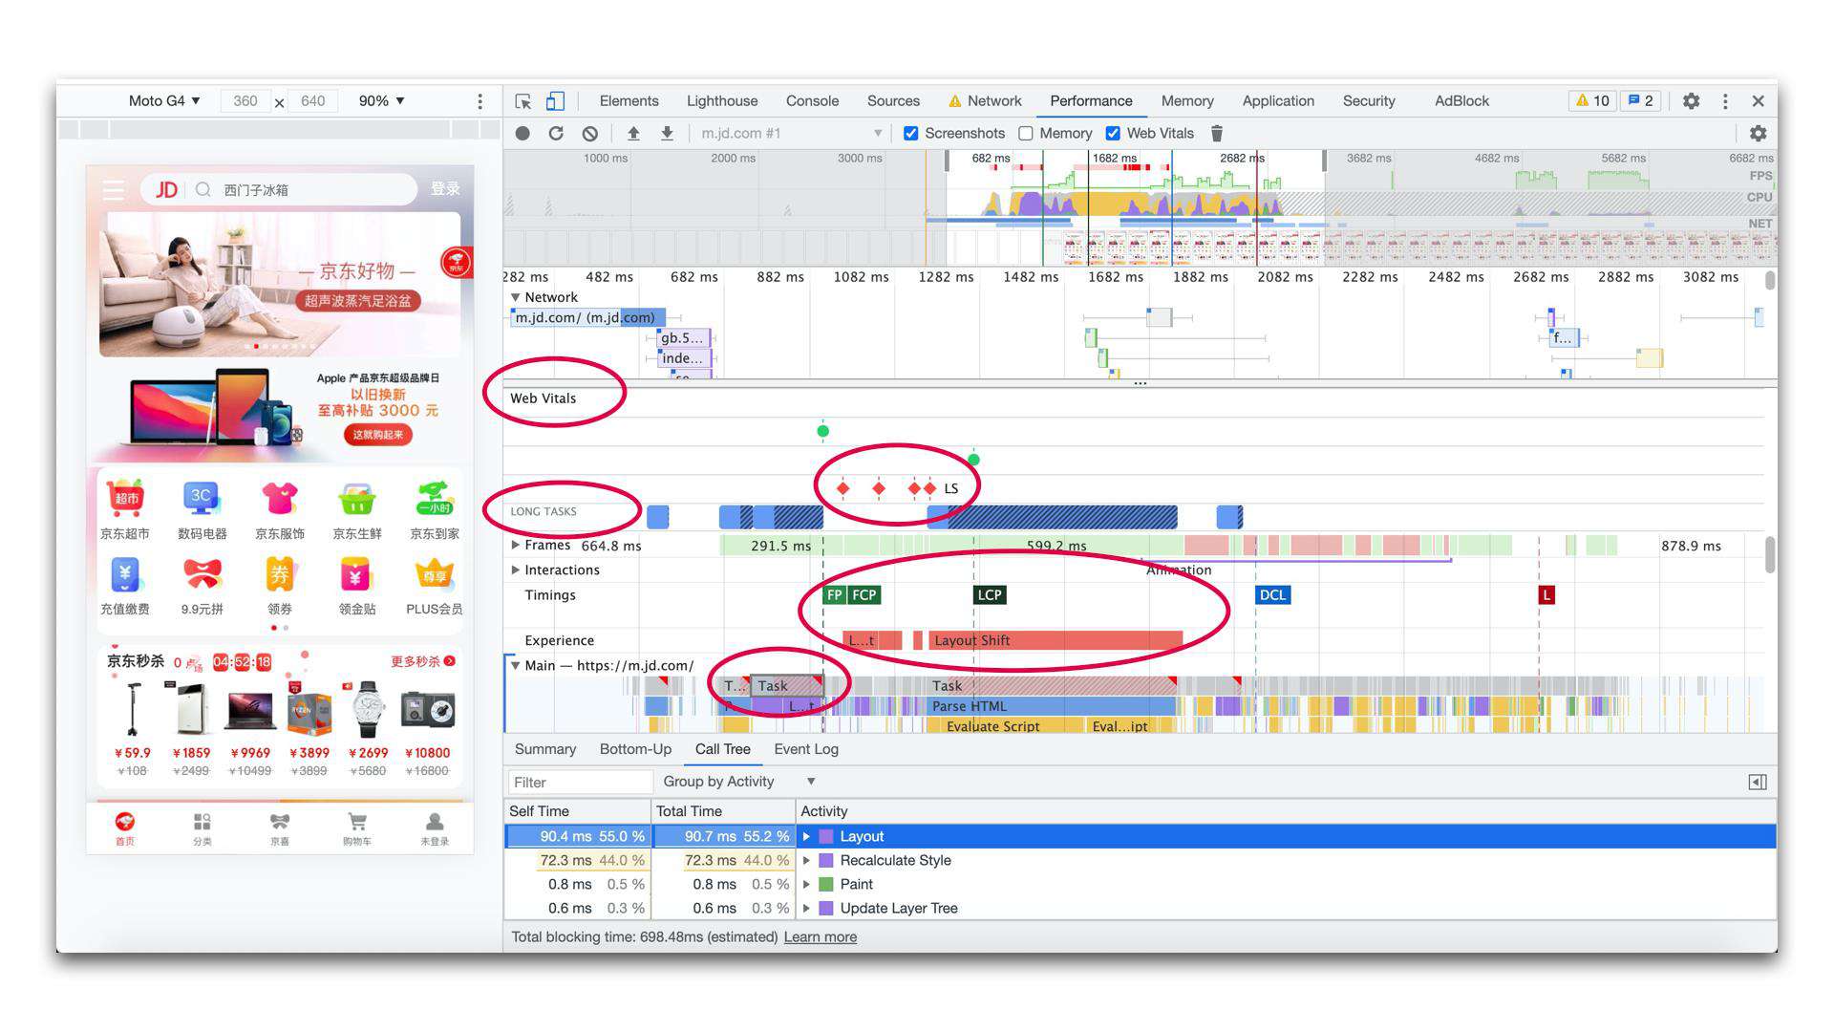1834x1032 pixels.
Task: Enable the Memory checkbox
Action: [1026, 134]
